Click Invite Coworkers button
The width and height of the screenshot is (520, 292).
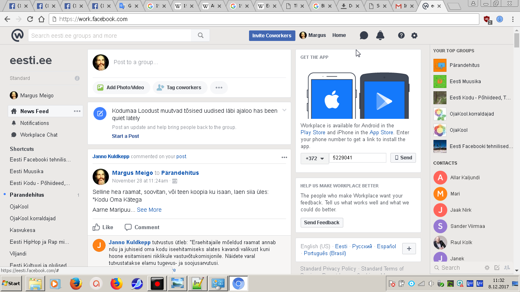272,35
